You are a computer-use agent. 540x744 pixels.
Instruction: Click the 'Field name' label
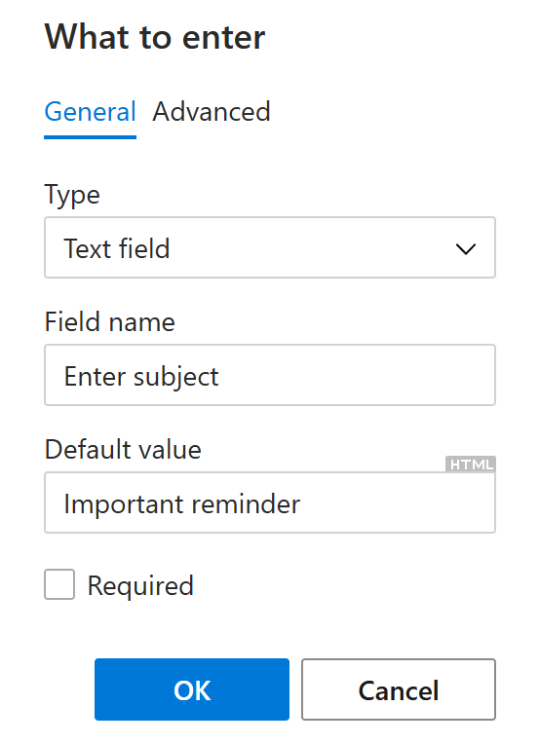110,322
